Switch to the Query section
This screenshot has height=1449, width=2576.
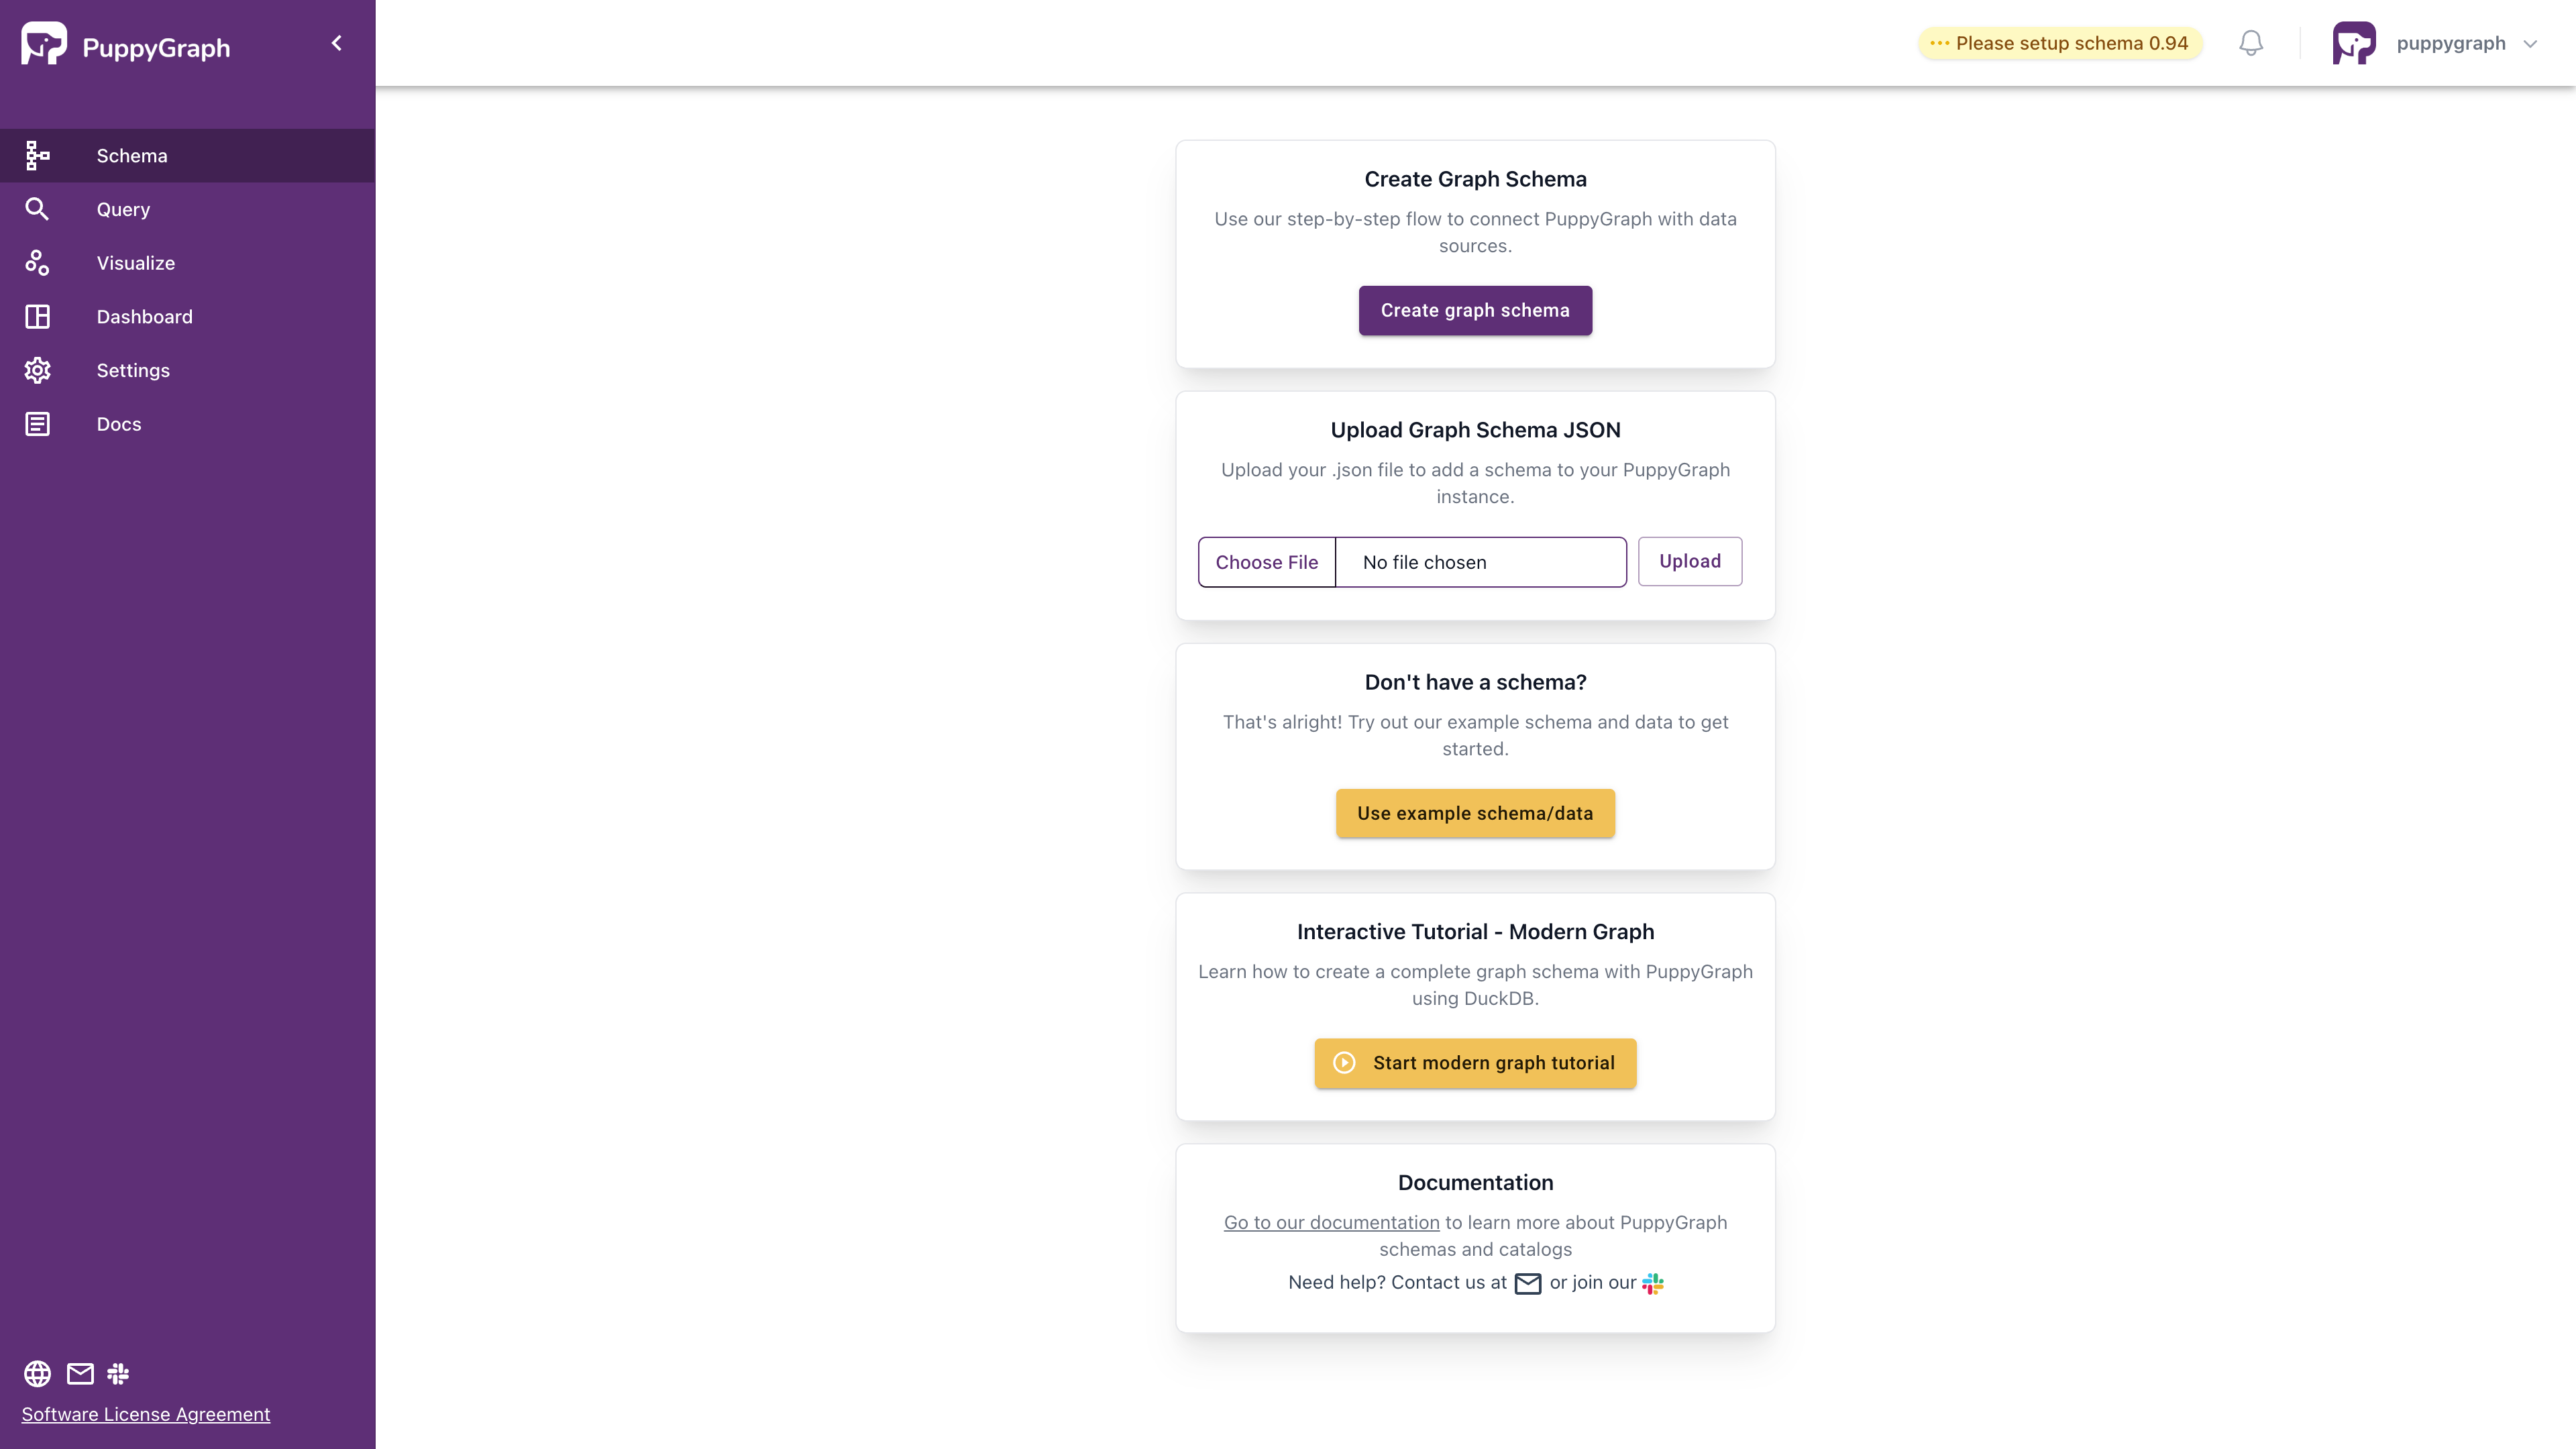click(x=123, y=209)
